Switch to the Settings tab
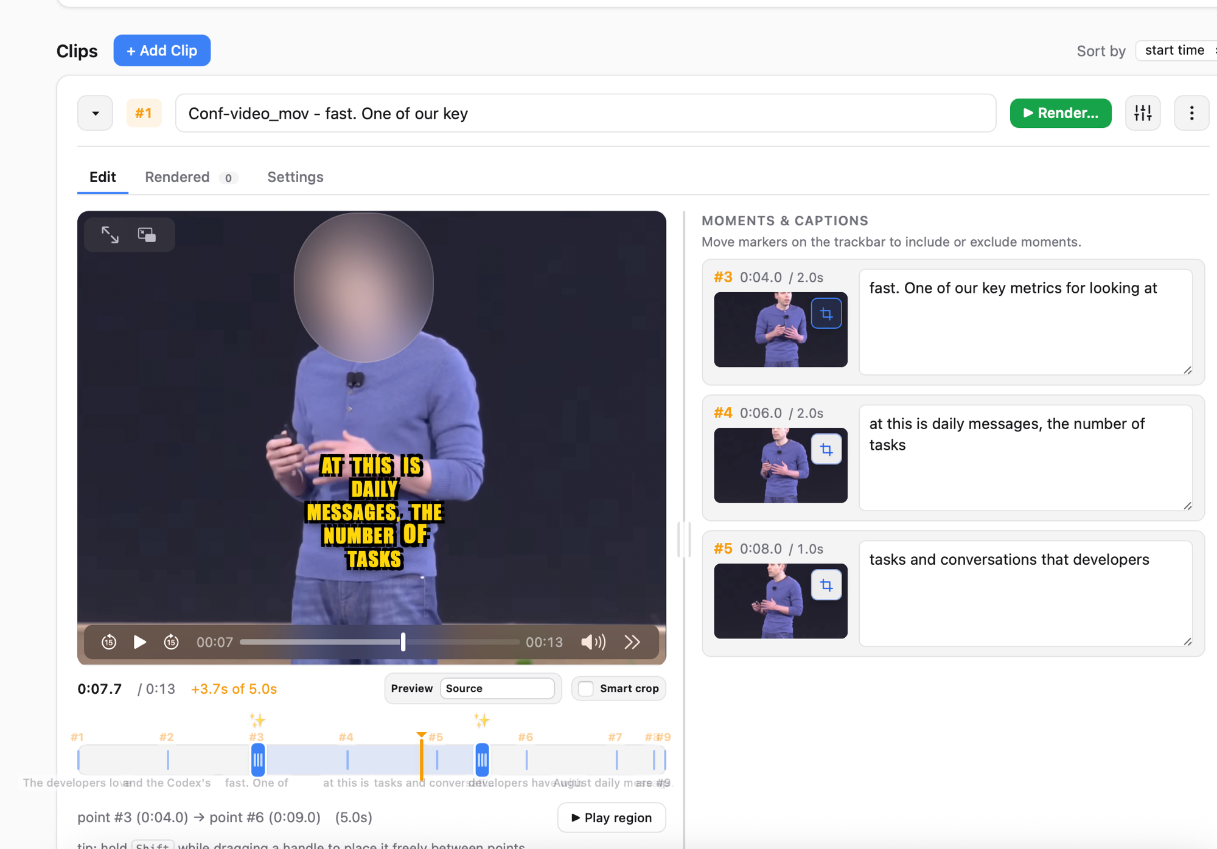 295,177
